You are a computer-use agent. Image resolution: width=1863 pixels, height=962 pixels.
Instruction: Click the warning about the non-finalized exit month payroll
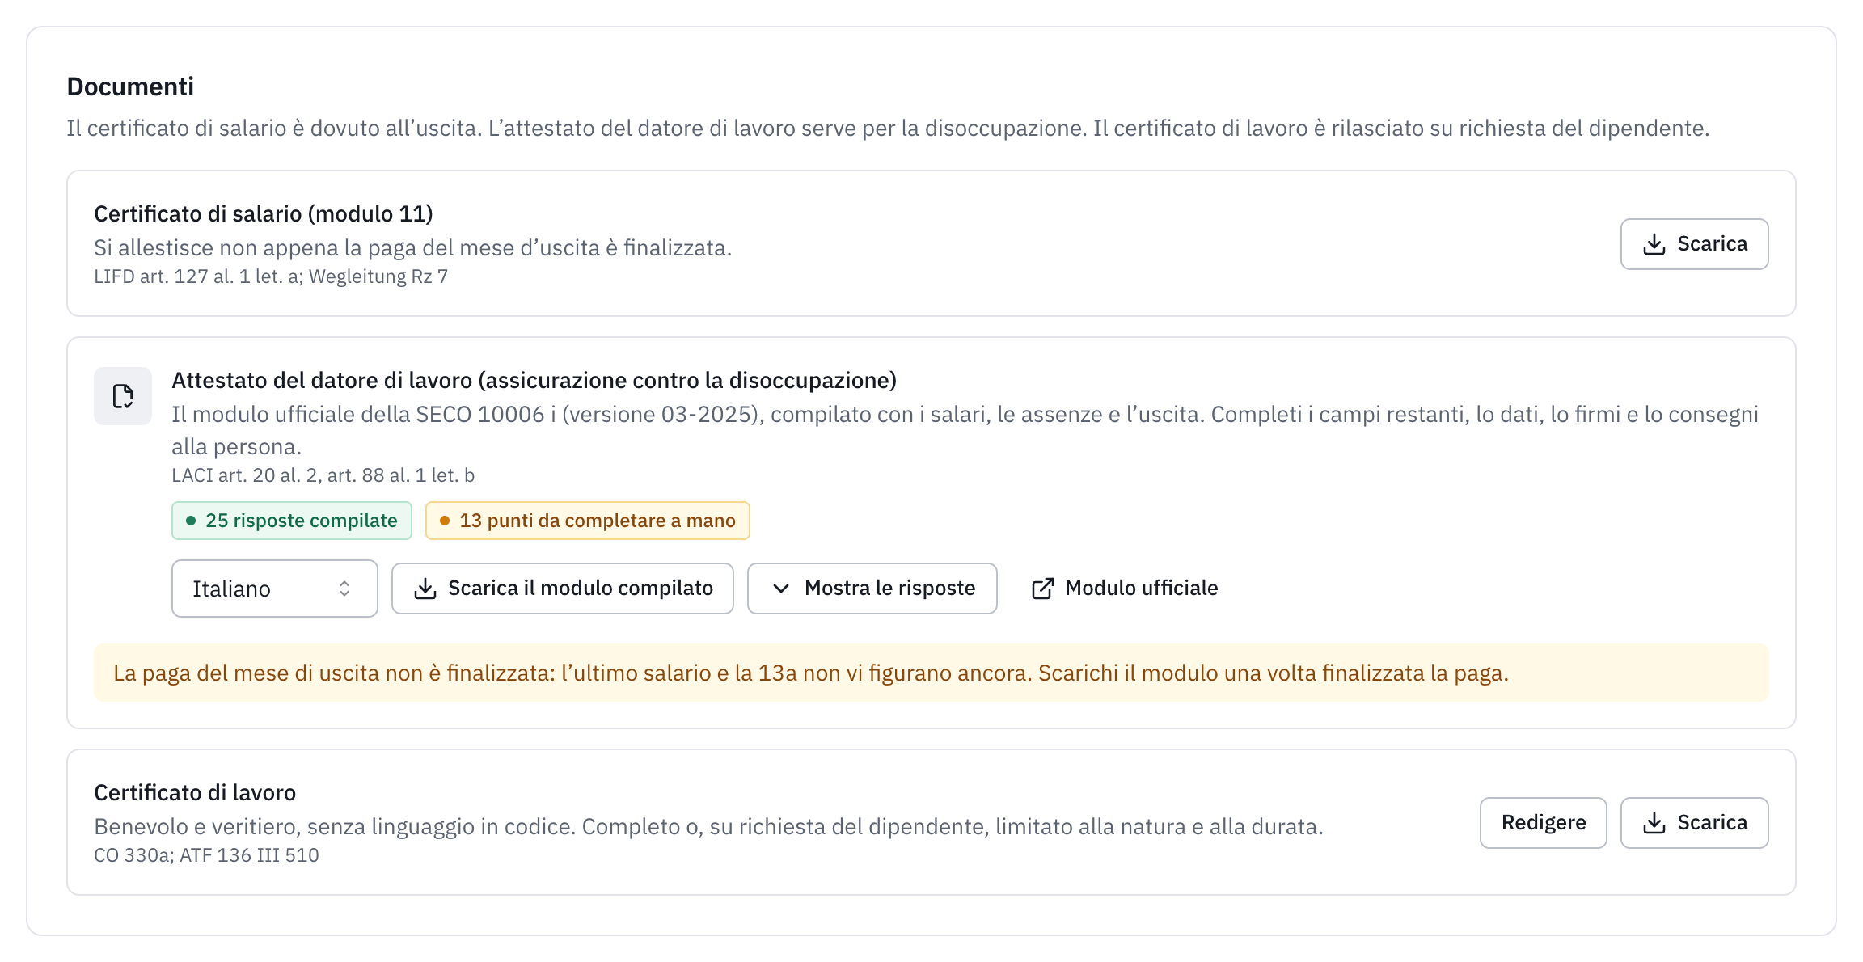tap(931, 673)
